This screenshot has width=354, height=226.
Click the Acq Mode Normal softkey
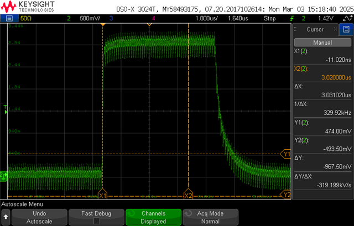210,217
